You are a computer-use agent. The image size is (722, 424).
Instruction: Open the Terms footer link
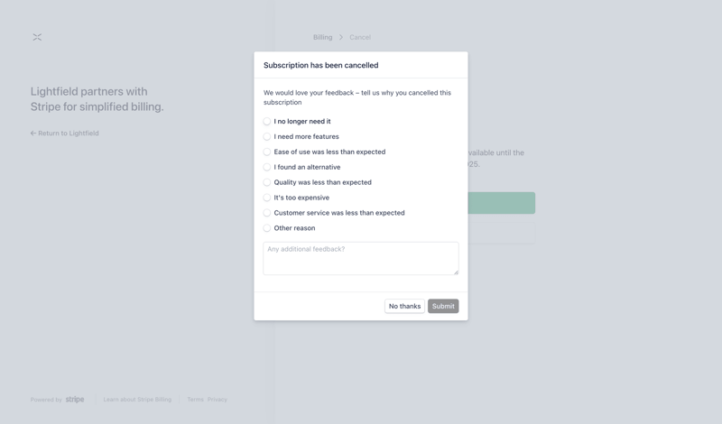pyautogui.click(x=195, y=400)
